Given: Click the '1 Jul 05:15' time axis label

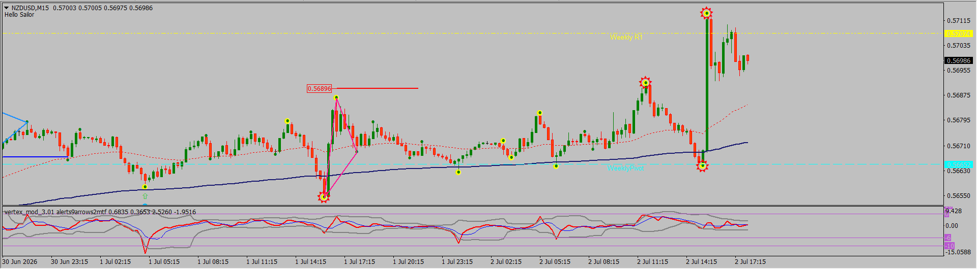Looking at the screenshot, I should 164,262.
